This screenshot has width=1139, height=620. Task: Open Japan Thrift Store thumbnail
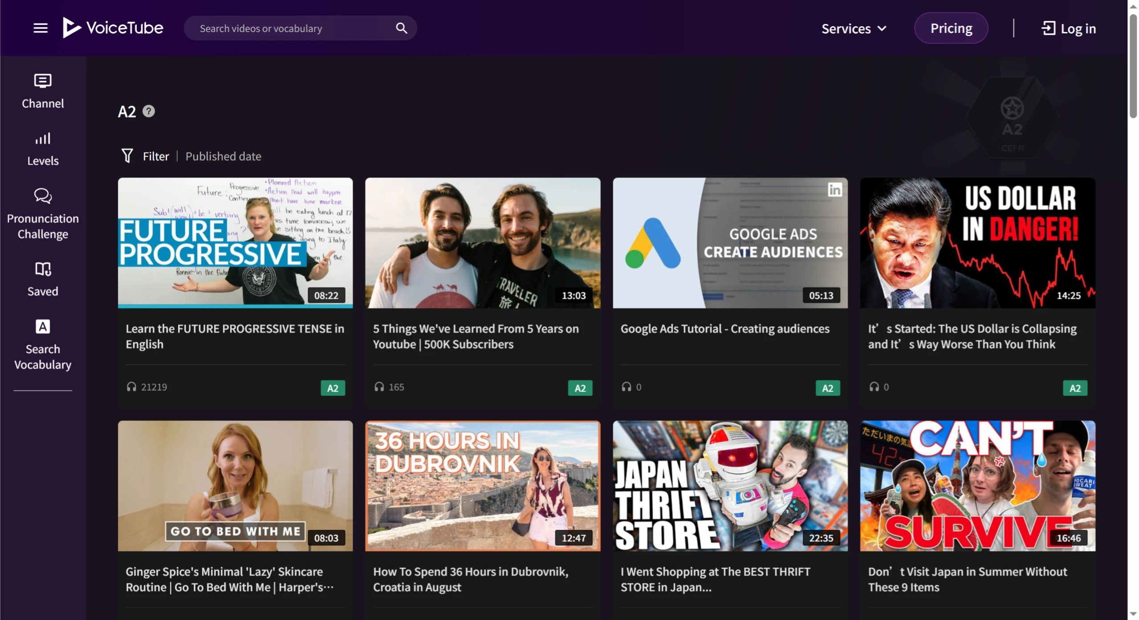coord(730,486)
